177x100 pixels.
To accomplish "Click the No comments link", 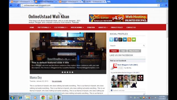I will pyautogui.click(x=57, y=81).
